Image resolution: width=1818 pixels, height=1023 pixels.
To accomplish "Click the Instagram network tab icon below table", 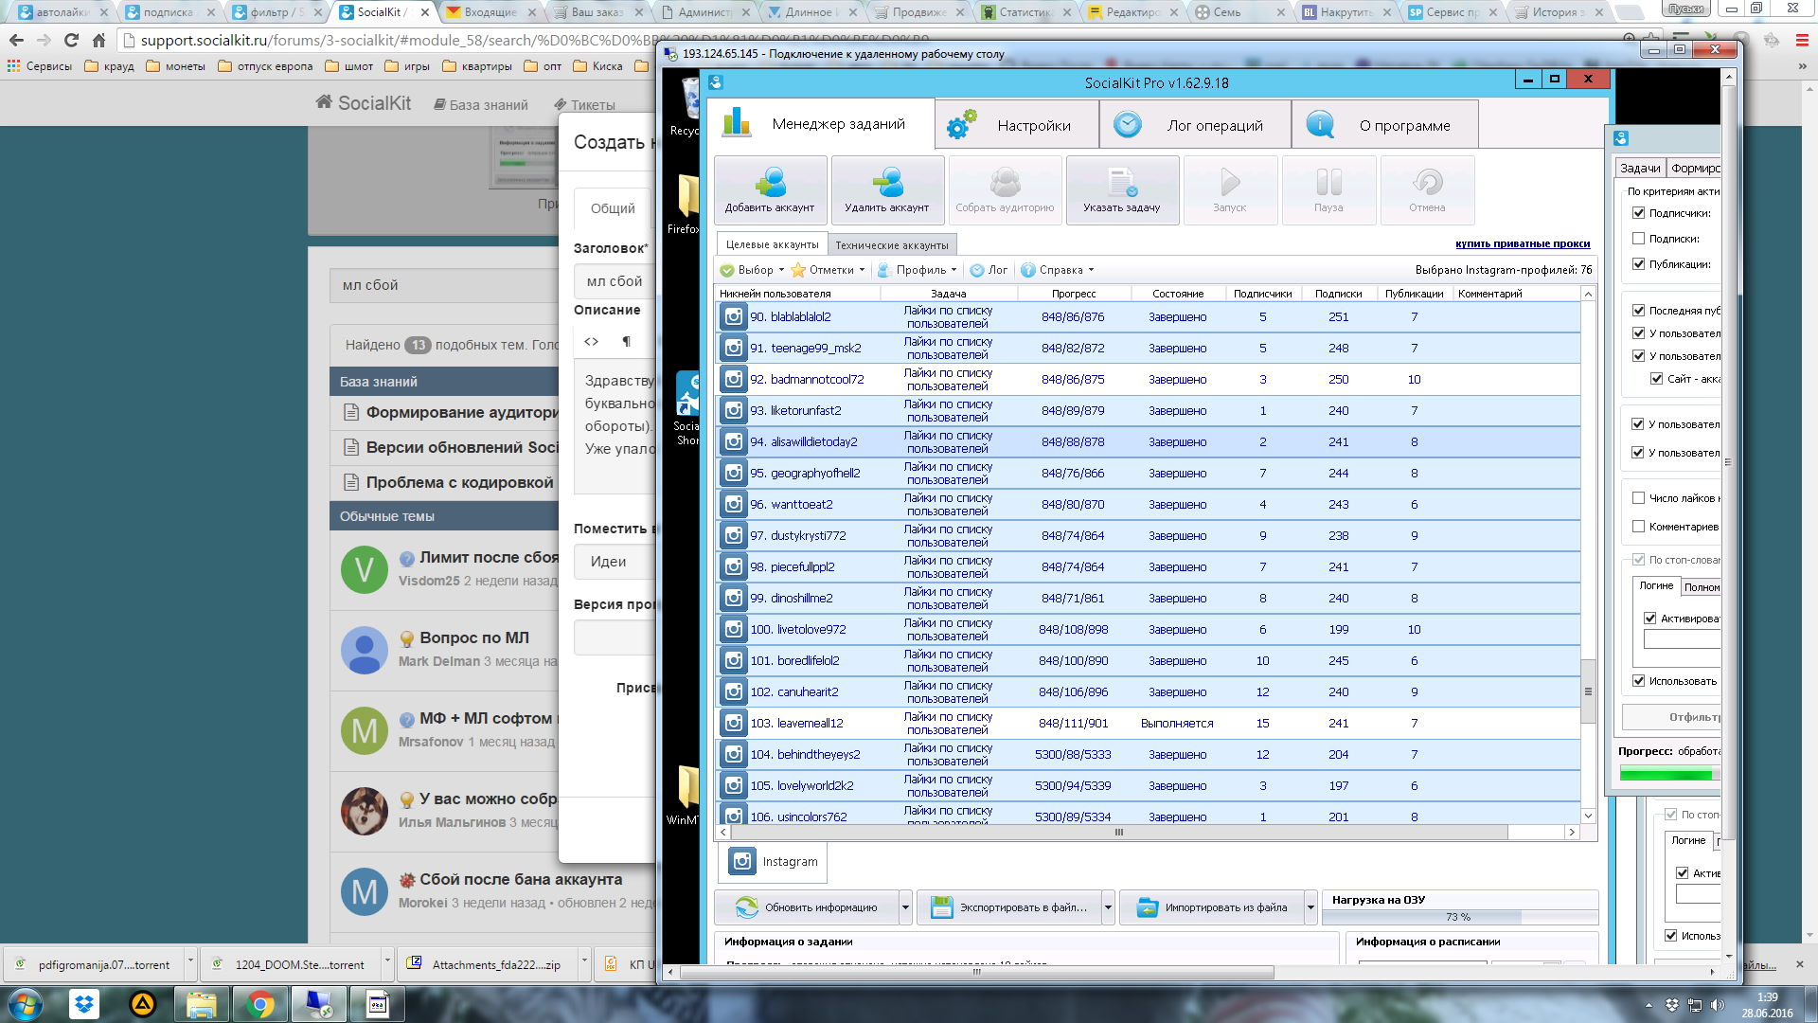I will point(742,861).
